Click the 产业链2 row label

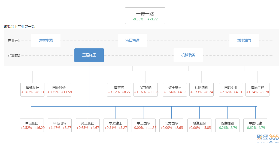(14, 55)
